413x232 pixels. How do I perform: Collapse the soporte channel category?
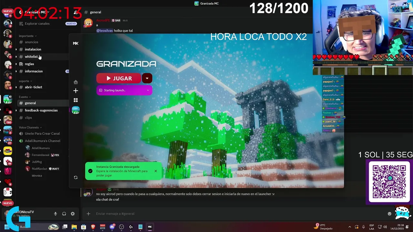pyautogui.click(x=25, y=81)
